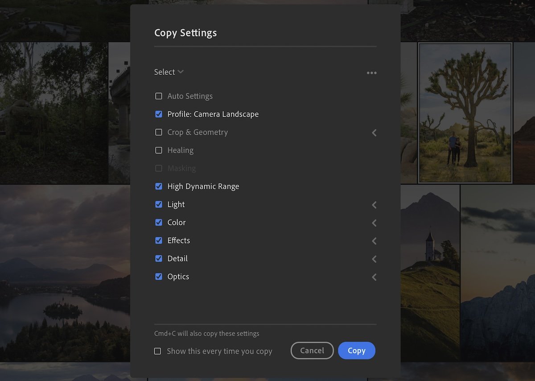Expand the Crop & Geometry options

(x=374, y=133)
